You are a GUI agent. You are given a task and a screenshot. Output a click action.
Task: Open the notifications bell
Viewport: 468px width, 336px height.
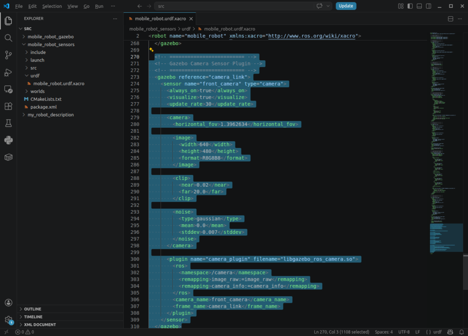[462, 332]
